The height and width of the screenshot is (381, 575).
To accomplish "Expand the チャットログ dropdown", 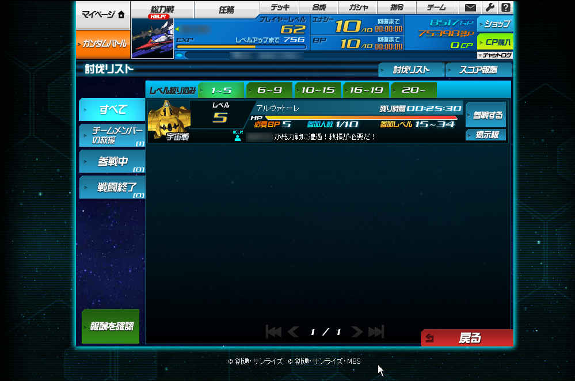I will coord(494,55).
